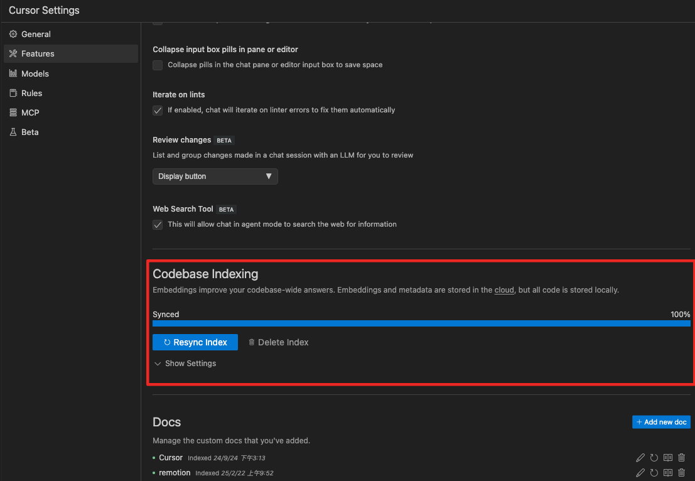Click the reindex icon for Cursor doc
The image size is (695, 481).
coord(654,458)
